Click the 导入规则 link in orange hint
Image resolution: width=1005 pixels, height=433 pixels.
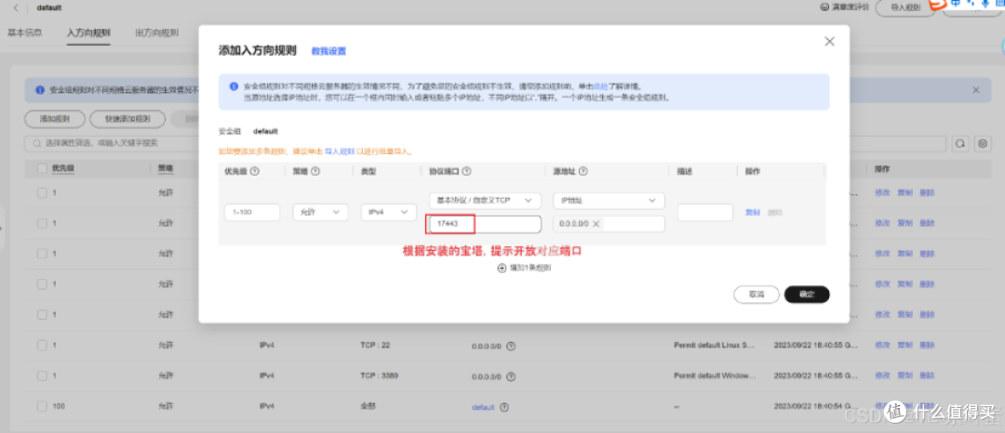(x=342, y=152)
